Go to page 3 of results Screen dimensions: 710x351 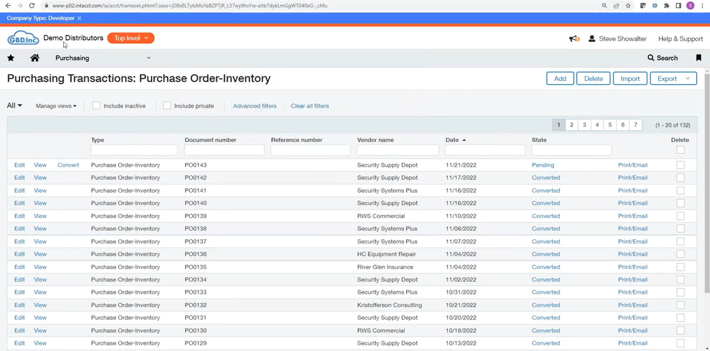click(584, 125)
